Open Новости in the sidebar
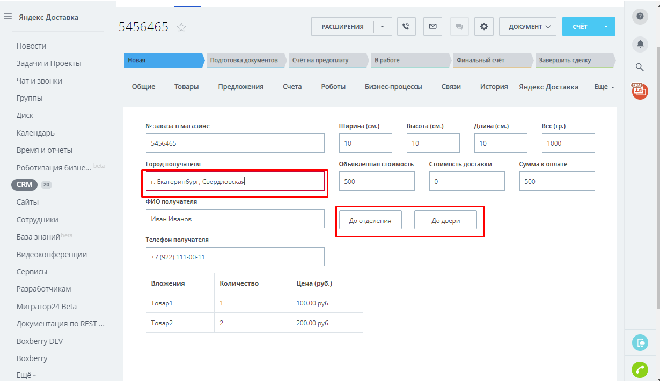 coord(31,46)
